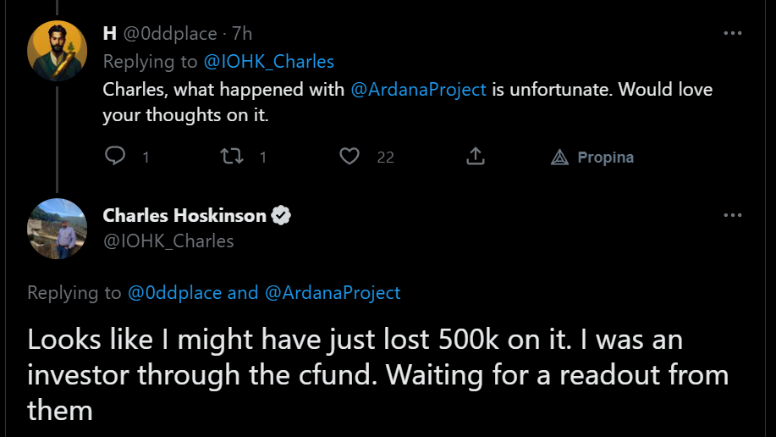Open Charles Hoskinson's profile avatar

click(57, 229)
